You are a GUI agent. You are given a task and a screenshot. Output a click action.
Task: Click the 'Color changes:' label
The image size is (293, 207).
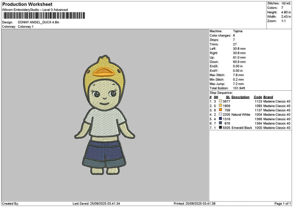[220, 36]
